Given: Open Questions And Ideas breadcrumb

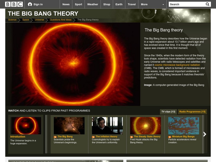Looking at the screenshot, I should (60, 20).
